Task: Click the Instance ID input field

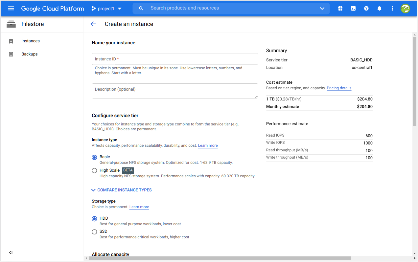Action: click(175, 59)
